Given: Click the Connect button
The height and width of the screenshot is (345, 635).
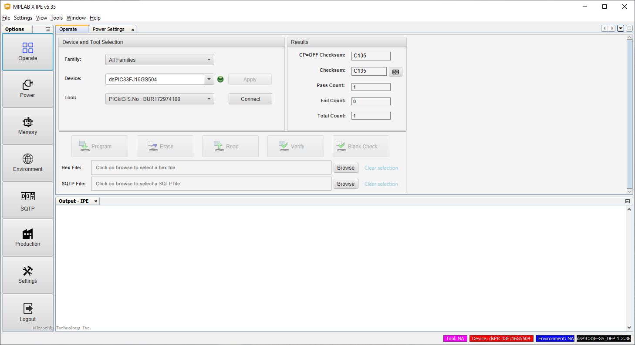Looking at the screenshot, I should coord(250,99).
